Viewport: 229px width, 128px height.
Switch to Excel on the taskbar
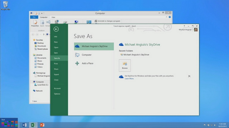tap(33, 125)
